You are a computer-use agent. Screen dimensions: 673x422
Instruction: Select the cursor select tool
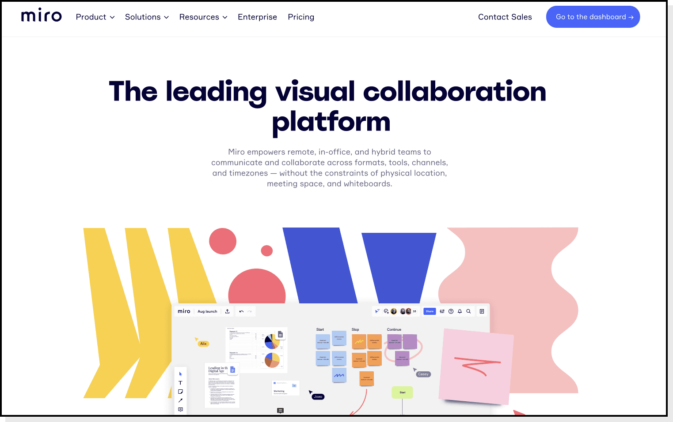[x=180, y=374]
